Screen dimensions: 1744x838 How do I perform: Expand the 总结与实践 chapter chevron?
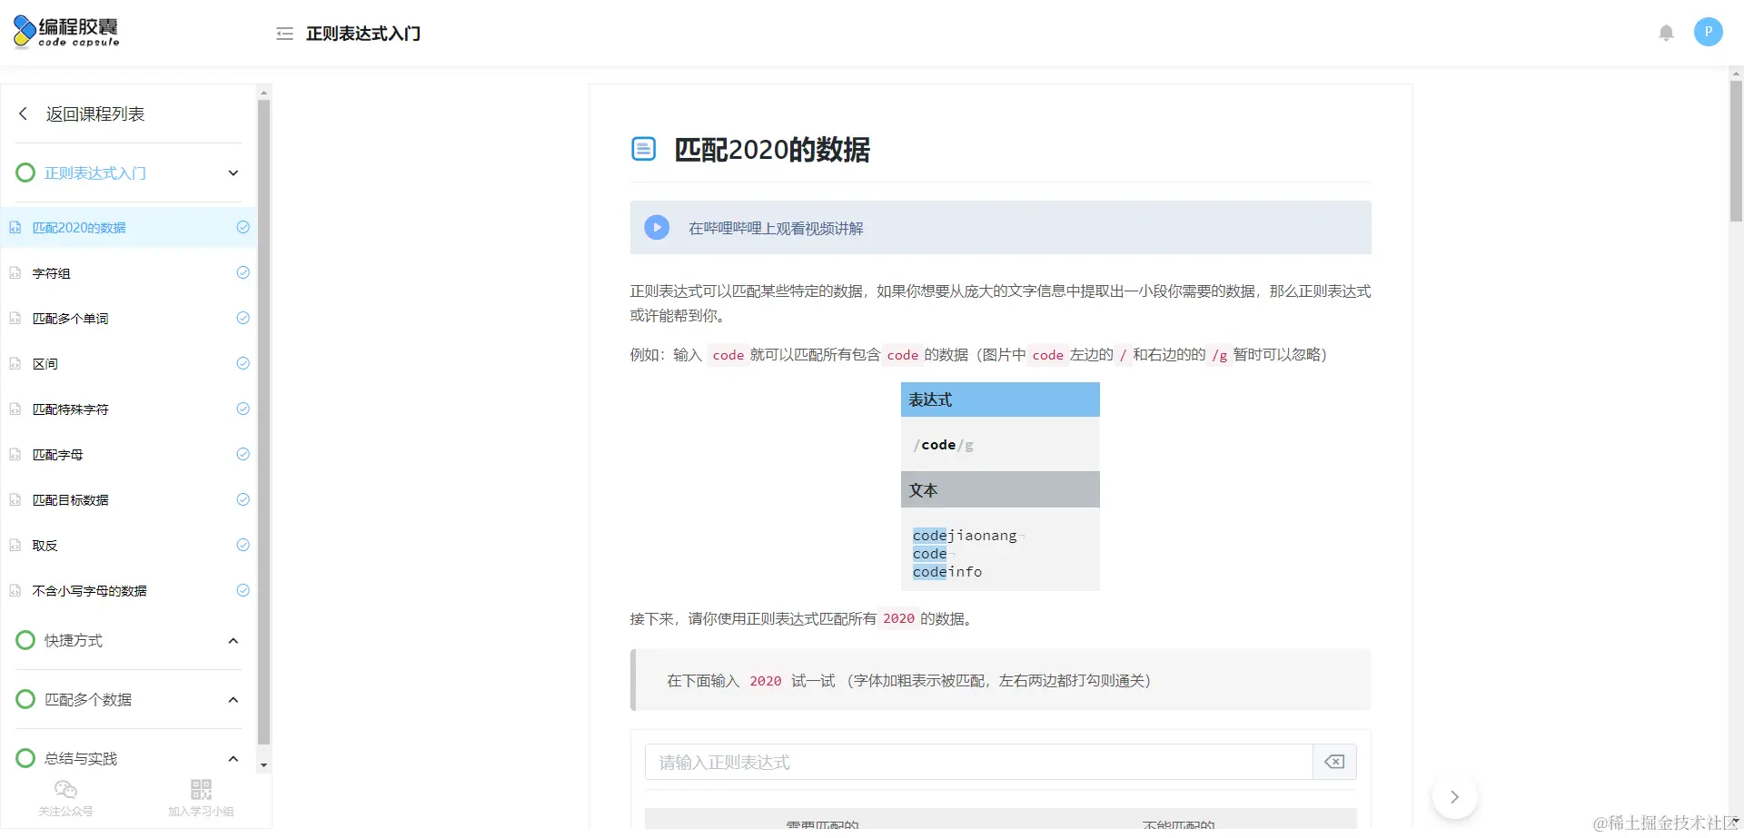pos(233,758)
